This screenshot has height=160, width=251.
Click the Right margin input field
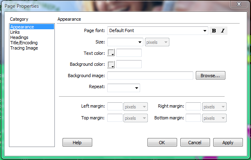[193, 106]
